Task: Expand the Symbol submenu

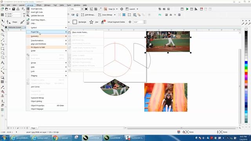Action: coord(47,27)
